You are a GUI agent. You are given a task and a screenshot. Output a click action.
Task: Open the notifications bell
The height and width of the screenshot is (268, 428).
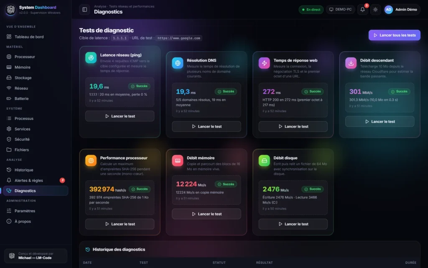[362, 9]
